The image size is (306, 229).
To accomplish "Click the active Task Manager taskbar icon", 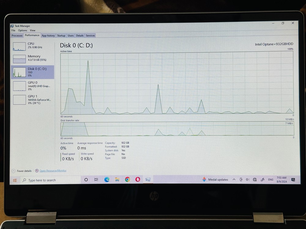I will [148, 179].
